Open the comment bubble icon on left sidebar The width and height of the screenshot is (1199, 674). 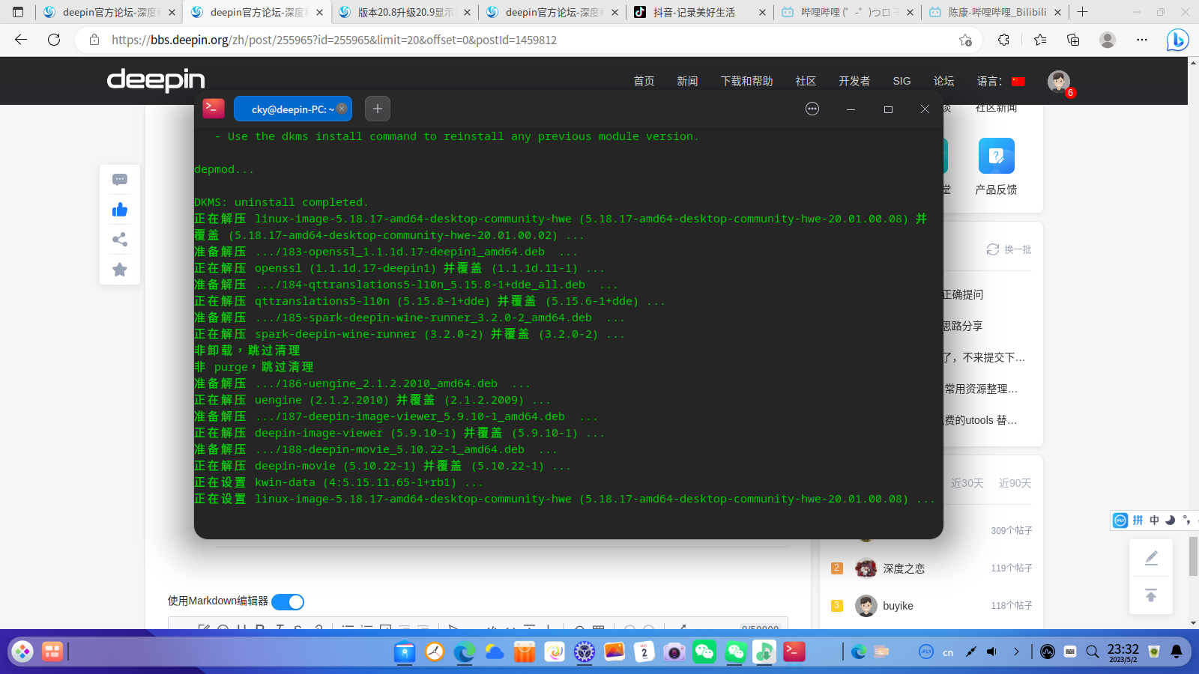[x=119, y=179]
